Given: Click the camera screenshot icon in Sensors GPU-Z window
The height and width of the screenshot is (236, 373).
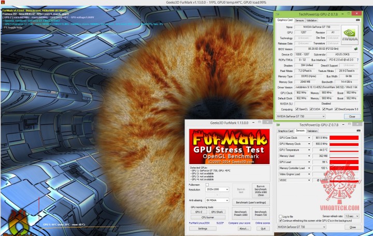Looking at the screenshot, I should (358, 131).
